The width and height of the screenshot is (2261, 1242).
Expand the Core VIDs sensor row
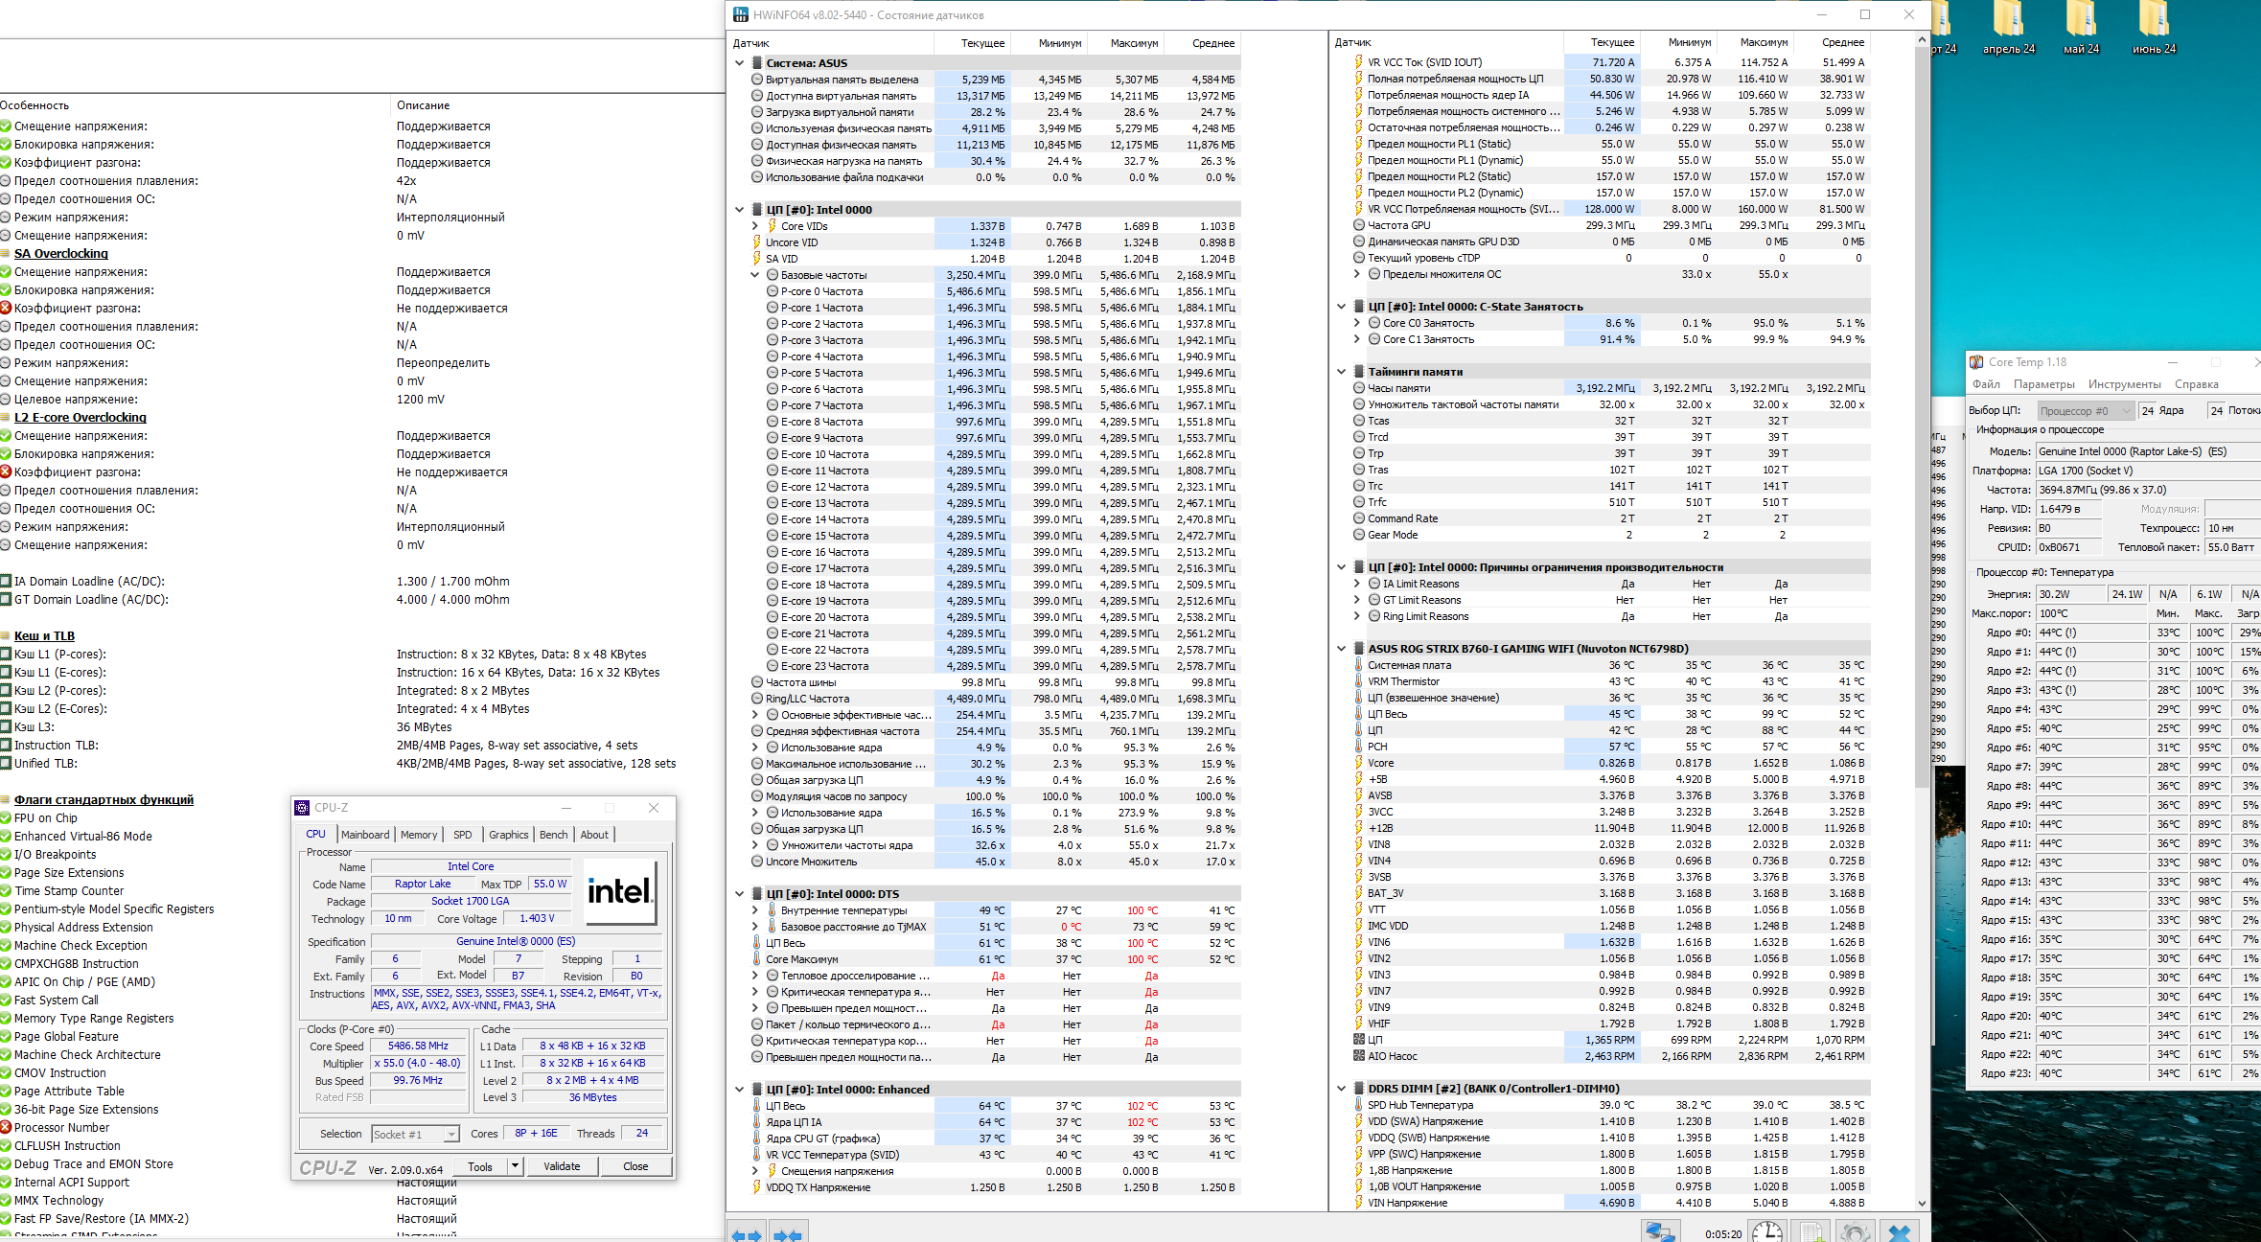point(755,226)
